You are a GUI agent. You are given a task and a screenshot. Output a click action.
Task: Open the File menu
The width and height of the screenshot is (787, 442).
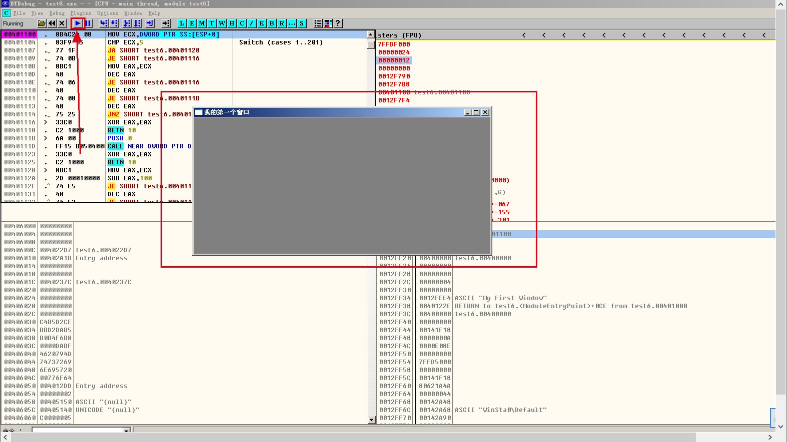click(x=19, y=13)
